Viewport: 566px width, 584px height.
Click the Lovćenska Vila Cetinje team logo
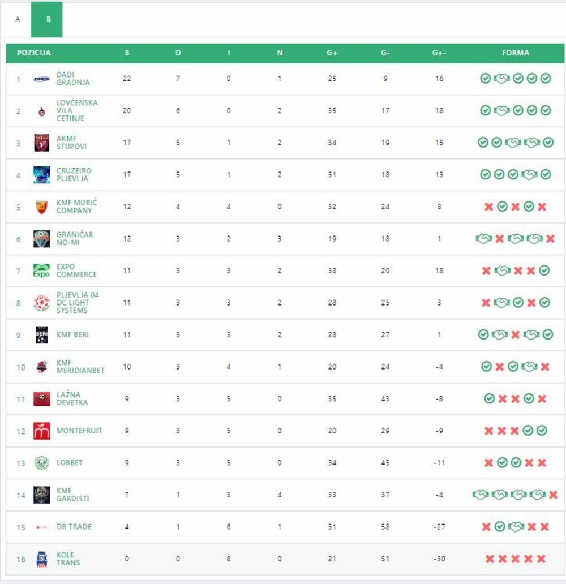[41, 111]
